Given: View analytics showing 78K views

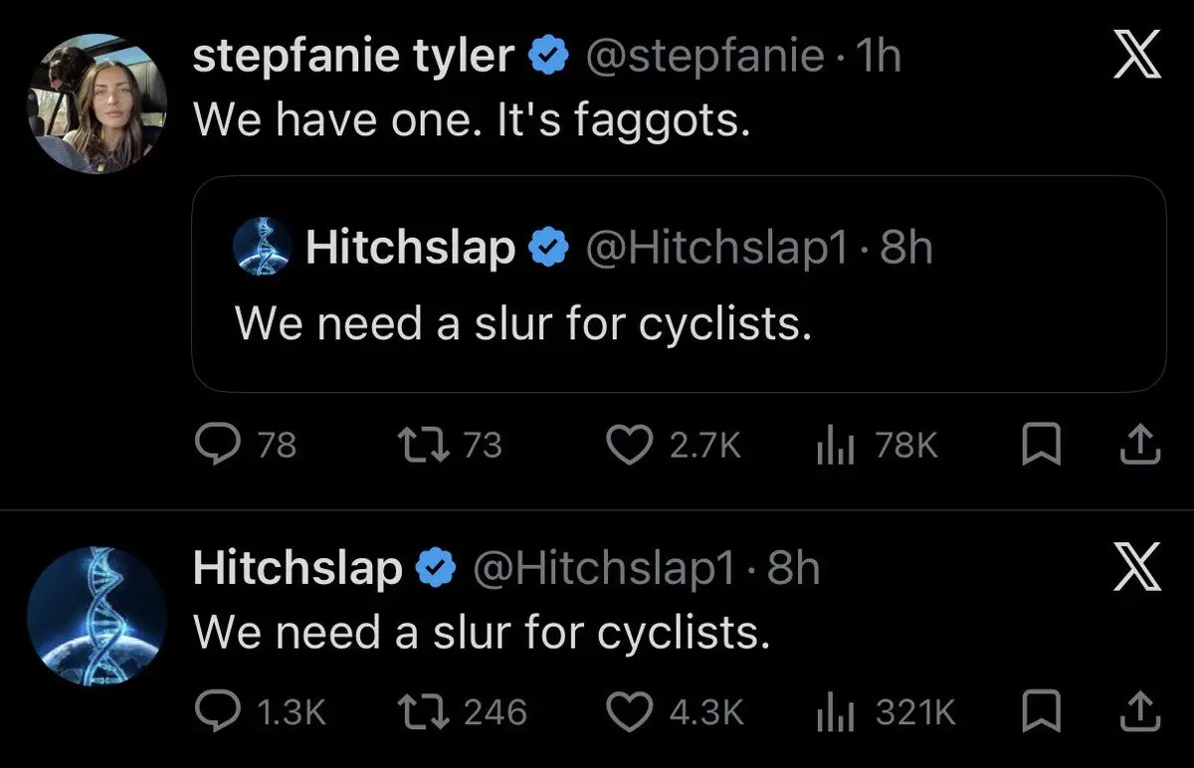Looking at the screenshot, I should point(830,446).
